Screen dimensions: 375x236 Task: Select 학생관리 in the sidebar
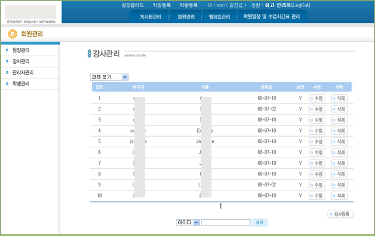tap(21, 84)
